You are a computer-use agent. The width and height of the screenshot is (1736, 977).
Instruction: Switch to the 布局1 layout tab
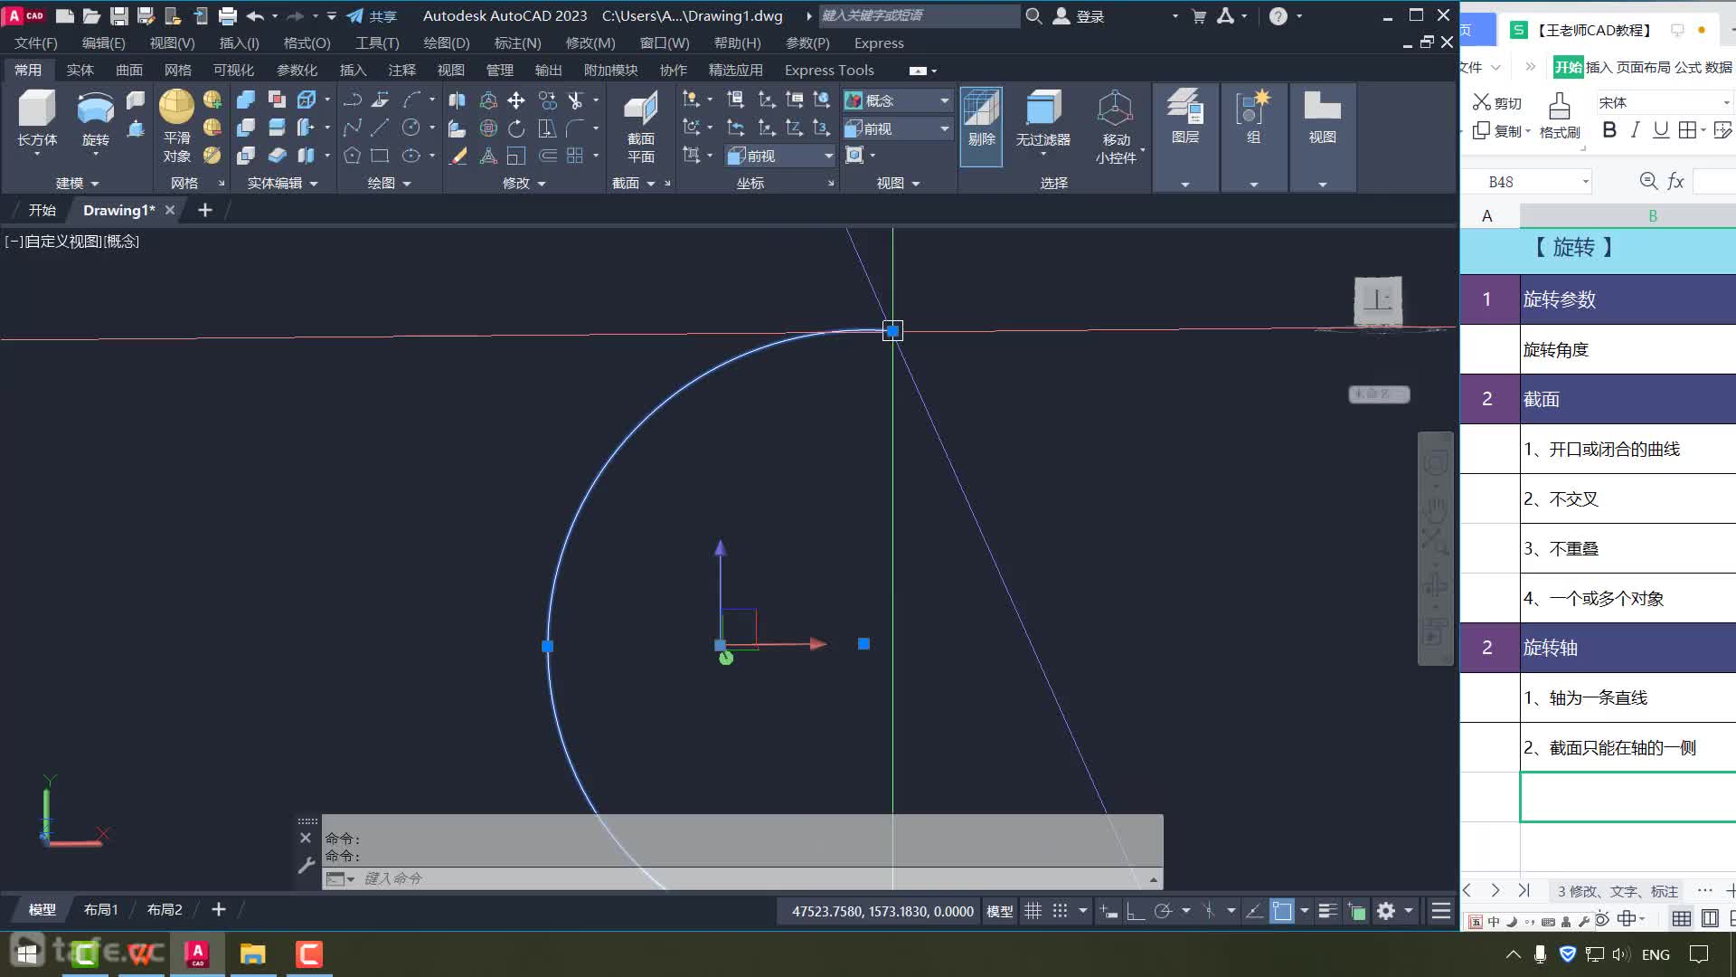(101, 909)
